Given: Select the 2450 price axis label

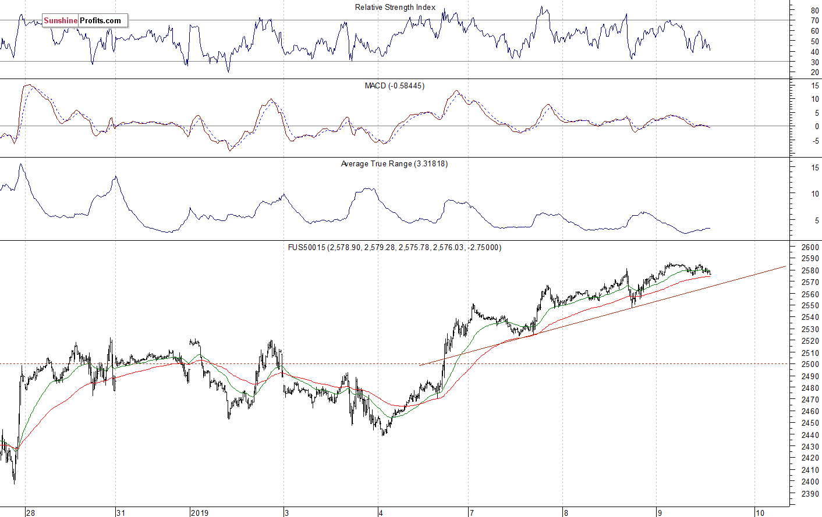Looking at the screenshot, I should coord(810,423).
